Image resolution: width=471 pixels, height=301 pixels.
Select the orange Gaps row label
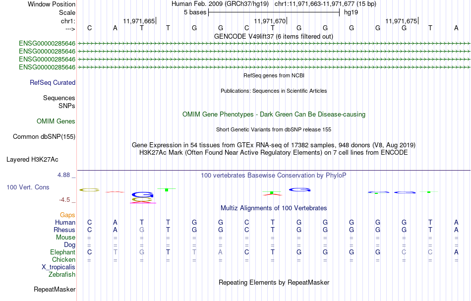pos(67,215)
